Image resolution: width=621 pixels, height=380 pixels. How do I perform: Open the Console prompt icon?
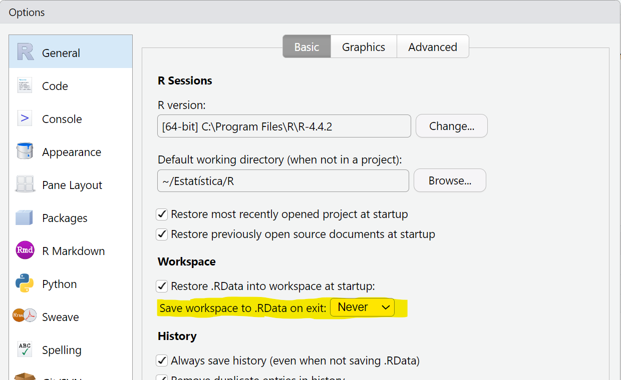pos(25,118)
